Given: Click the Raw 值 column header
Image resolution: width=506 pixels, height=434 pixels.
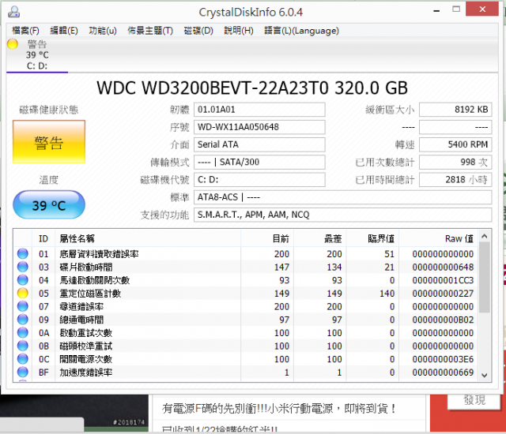Looking at the screenshot, I should coord(438,238).
